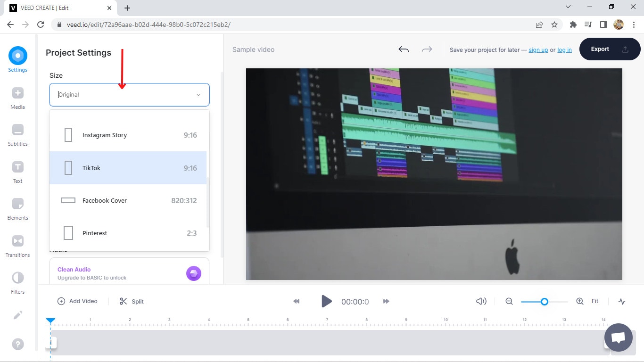Click the browser back arrow

10,25
